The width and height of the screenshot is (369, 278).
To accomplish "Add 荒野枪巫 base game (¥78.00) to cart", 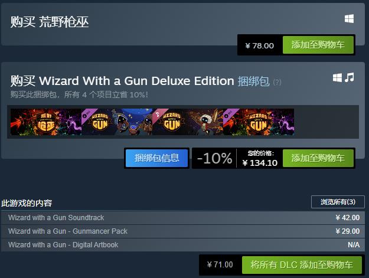I will 318,45.
